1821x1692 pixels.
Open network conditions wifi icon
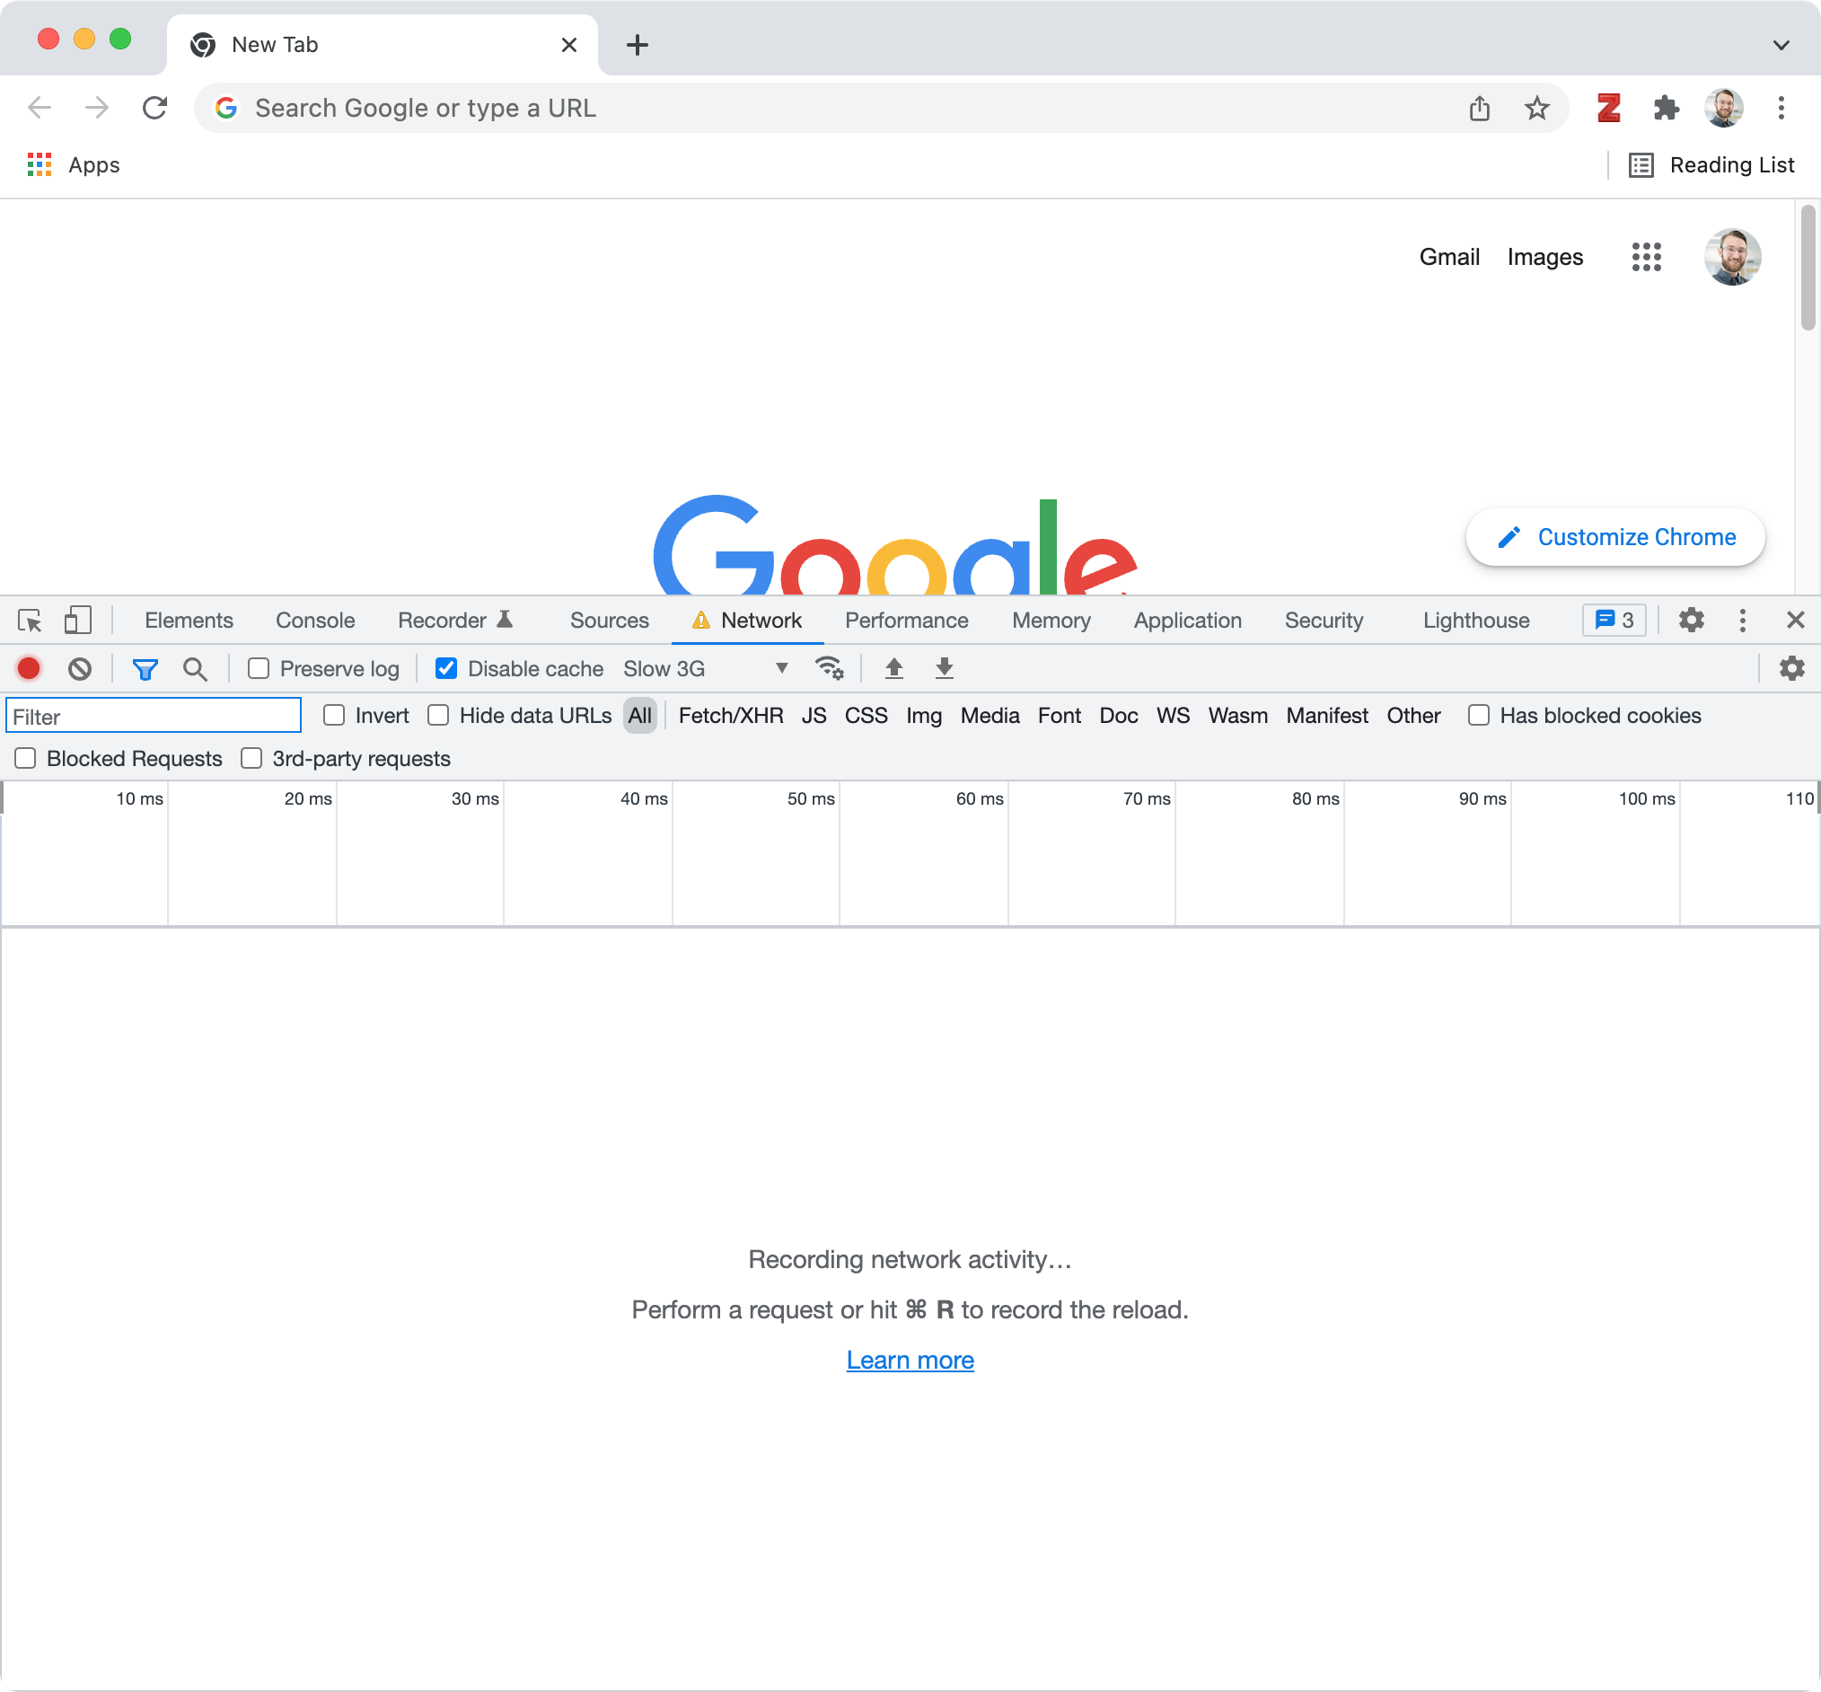pyautogui.click(x=830, y=669)
